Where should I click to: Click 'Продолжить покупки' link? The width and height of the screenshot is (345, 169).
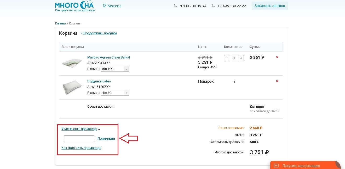tap(100, 33)
